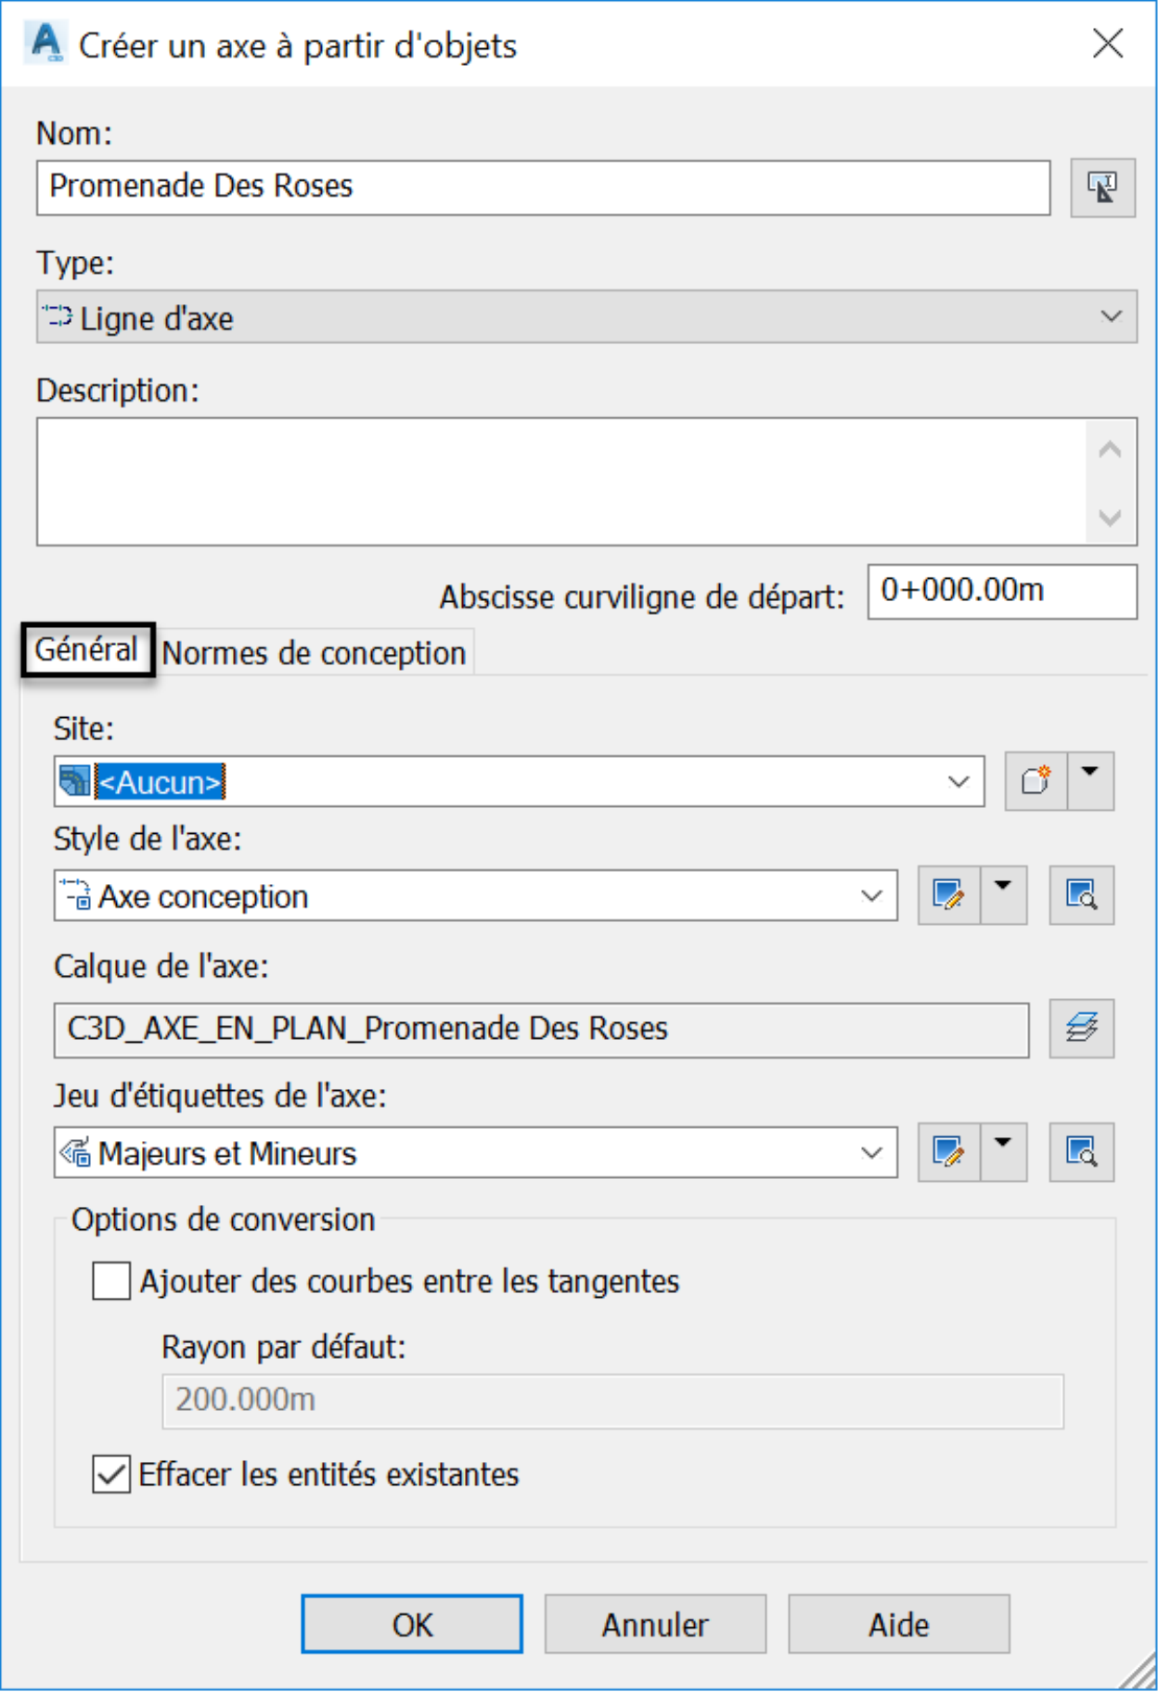This screenshot has height=1692, width=1158.
Task: Confirm with the OK button
Action: [412, 1624]
